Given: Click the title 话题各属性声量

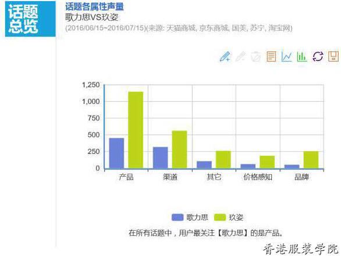Looking at the screenshot, I should point(94,6).
